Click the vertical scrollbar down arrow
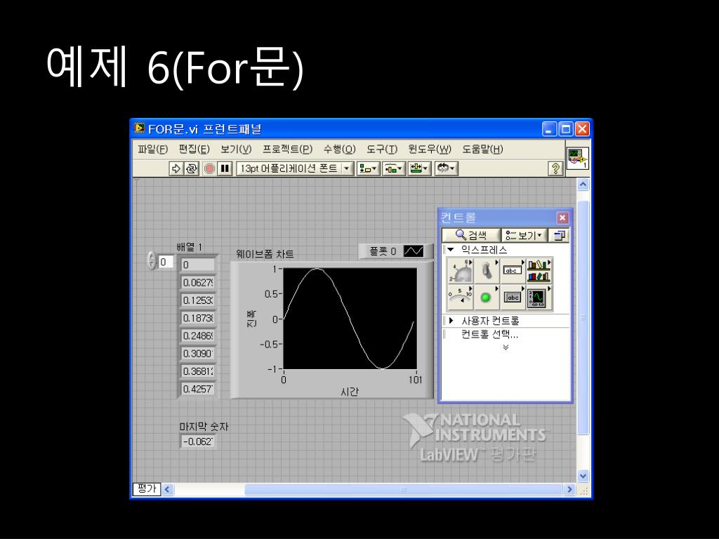This screenshot has width=719, height=539. coord(583,476)
